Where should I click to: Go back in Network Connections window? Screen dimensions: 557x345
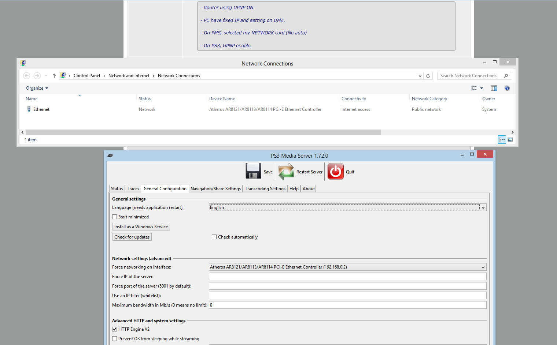pyautogui.click(x=27, y=76)
